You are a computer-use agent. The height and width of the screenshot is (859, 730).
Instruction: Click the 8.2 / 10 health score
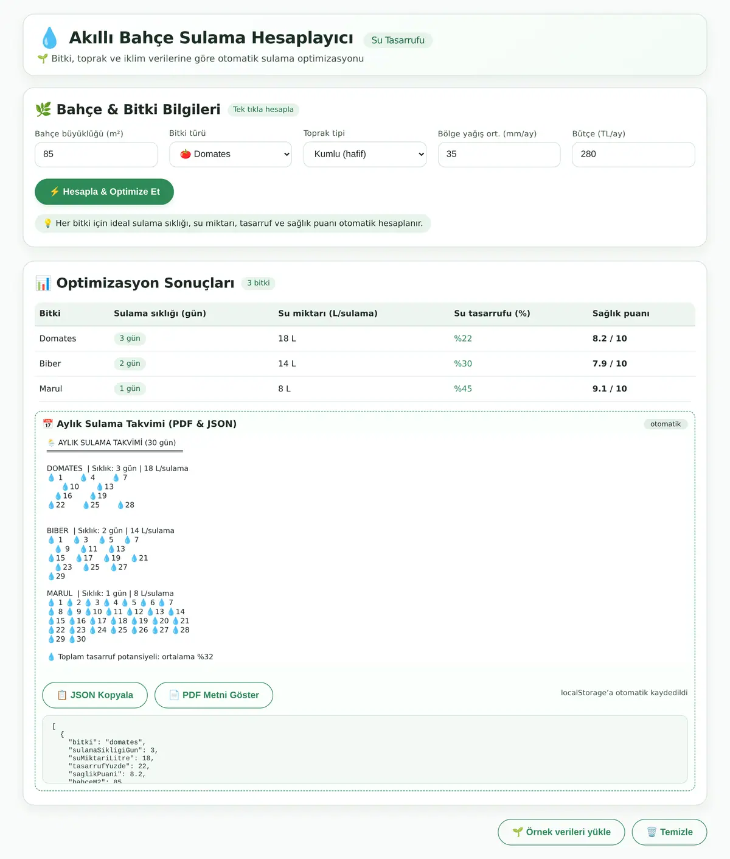point(610,338)
